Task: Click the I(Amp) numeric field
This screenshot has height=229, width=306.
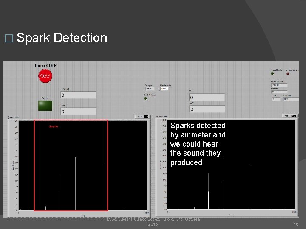Action: coord(79,95)
